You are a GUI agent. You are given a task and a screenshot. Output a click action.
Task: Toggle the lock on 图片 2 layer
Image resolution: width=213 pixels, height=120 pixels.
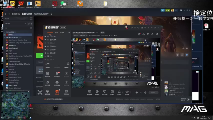(x=48, y=46)
